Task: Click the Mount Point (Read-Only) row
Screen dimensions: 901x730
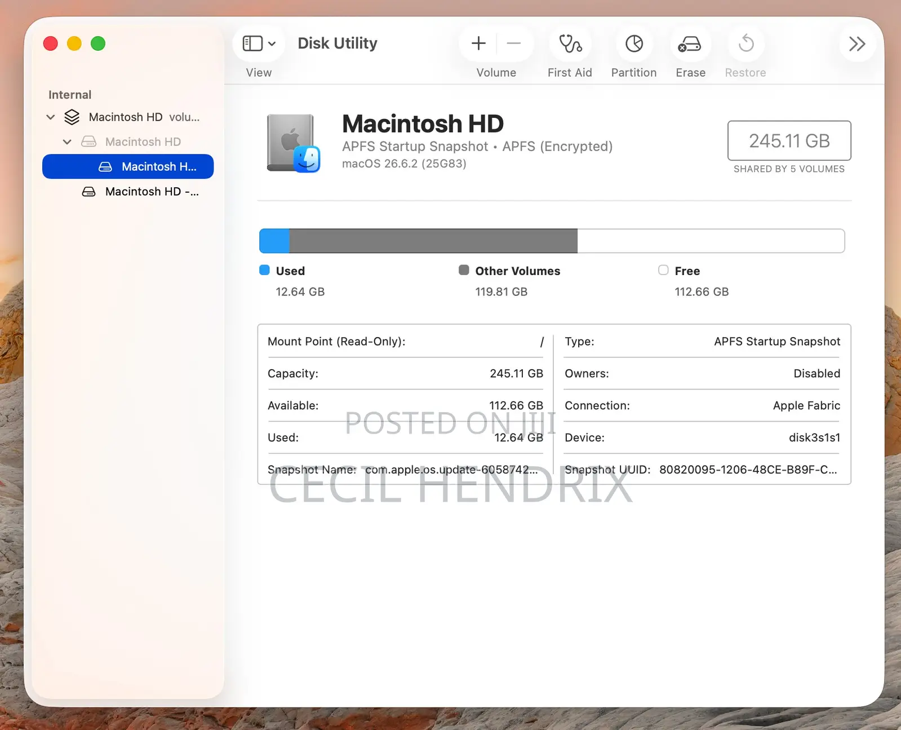Action: pyautogui.click(x=406, y=342)
